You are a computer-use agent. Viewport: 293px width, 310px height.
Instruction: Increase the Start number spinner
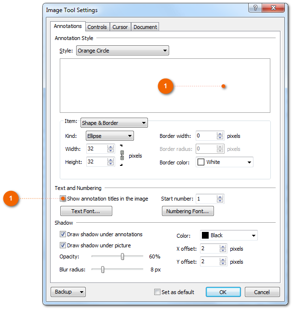point(220,197)
